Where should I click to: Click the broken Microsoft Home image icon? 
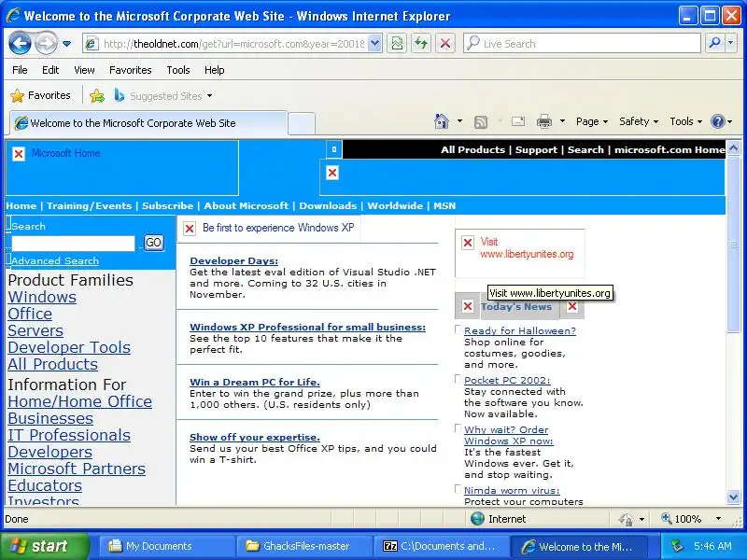19,154
